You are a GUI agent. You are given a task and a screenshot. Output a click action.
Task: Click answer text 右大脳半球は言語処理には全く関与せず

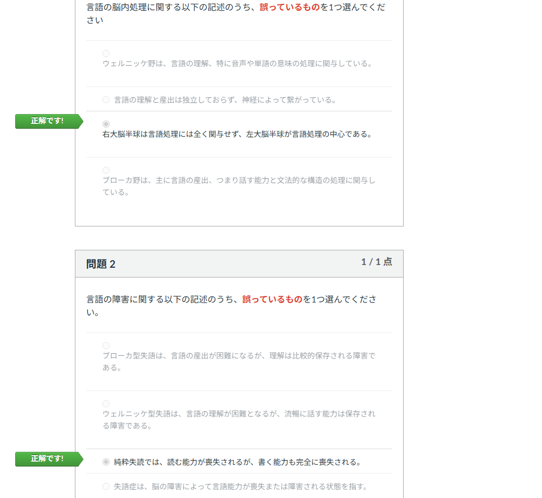click(237, 134)
